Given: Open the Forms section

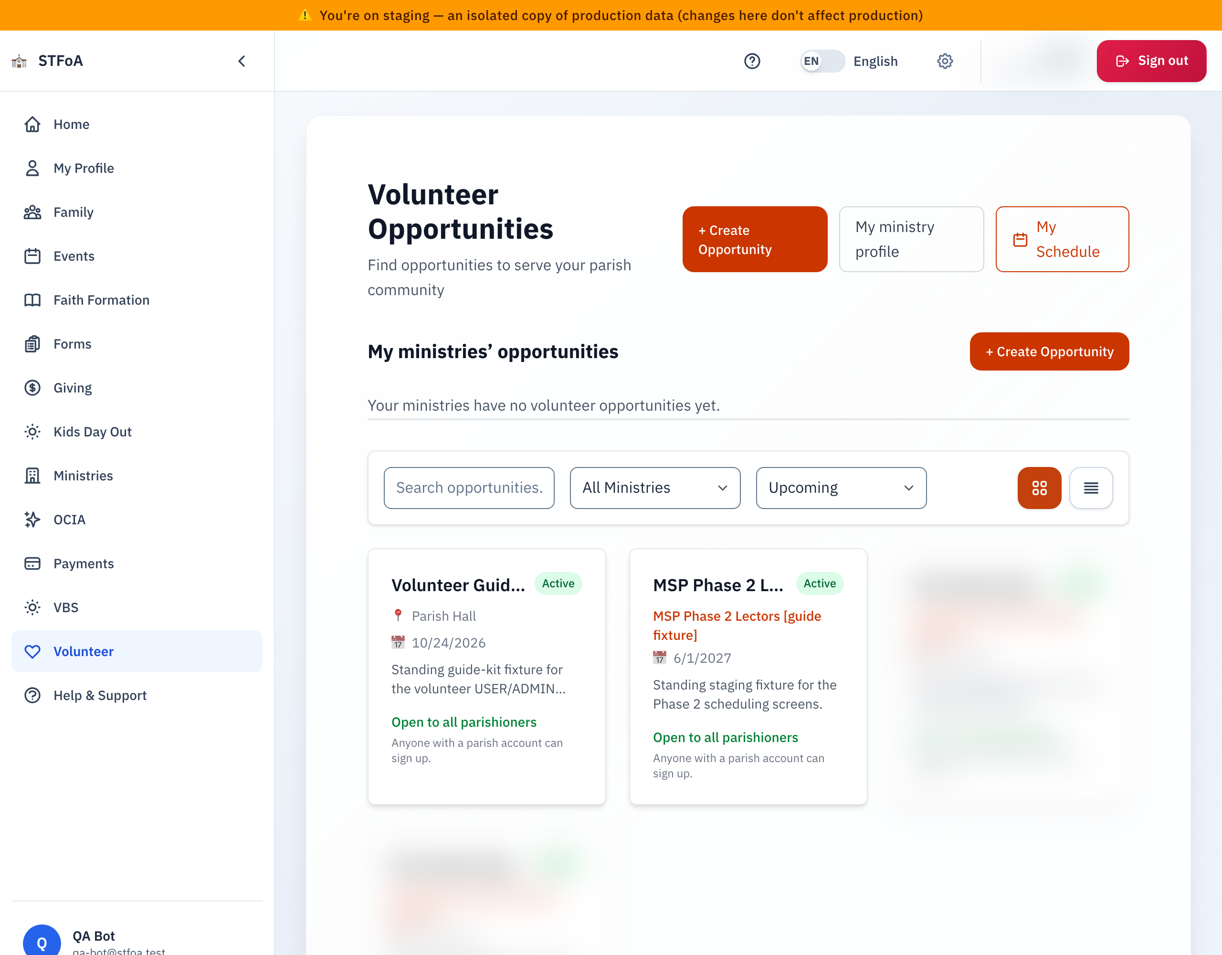Looking at the screenshot, I should click(137, 344).
